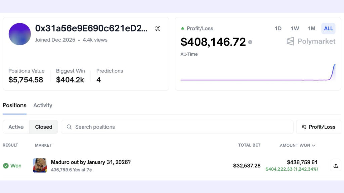Select the 1D time range
The width and height of the screenshot is (344, 193).
(278, 28)
